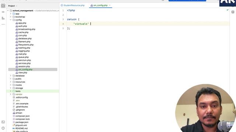Expand the storage folder
The width and height of the screenshot is (236, 132).
(11, 88)
